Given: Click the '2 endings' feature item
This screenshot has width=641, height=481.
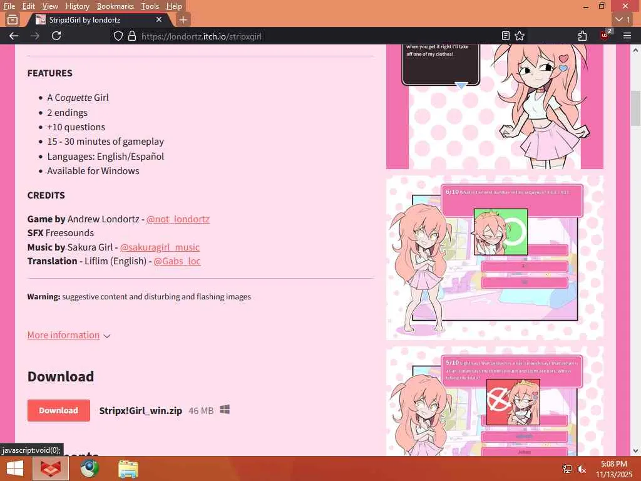Looking at the screenshot, I should [x=67, y=113].
